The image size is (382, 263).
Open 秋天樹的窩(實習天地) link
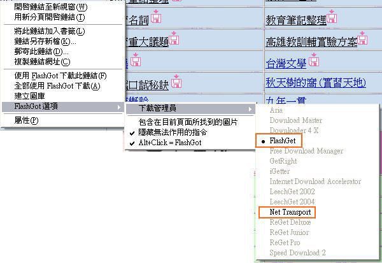316,83
